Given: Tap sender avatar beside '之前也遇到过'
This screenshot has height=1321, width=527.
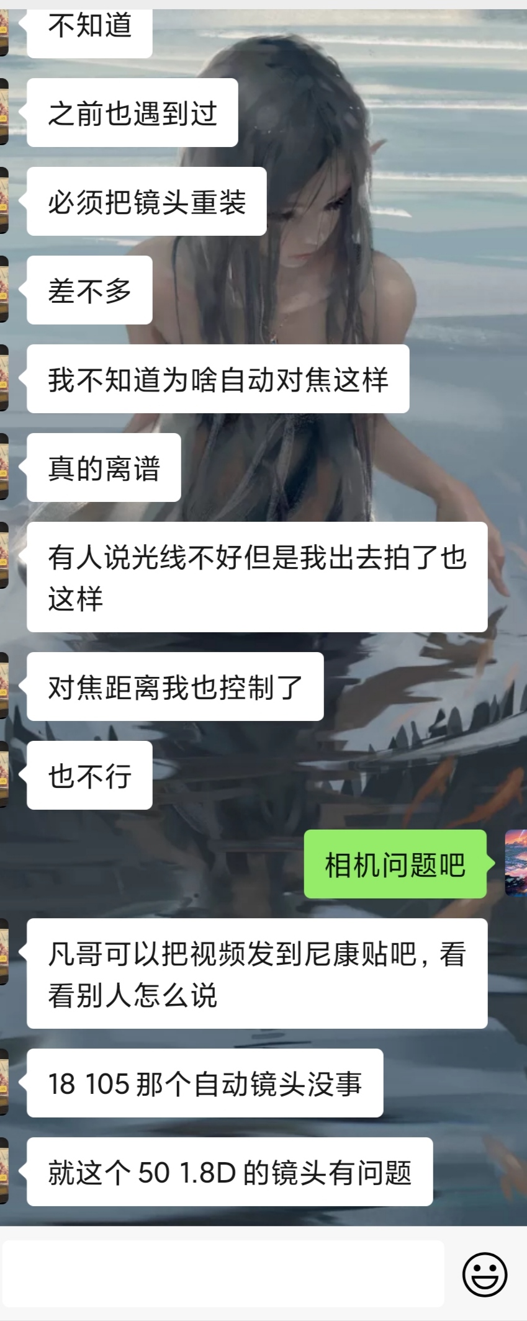Looking at the screenshot, I should [4, 112].
